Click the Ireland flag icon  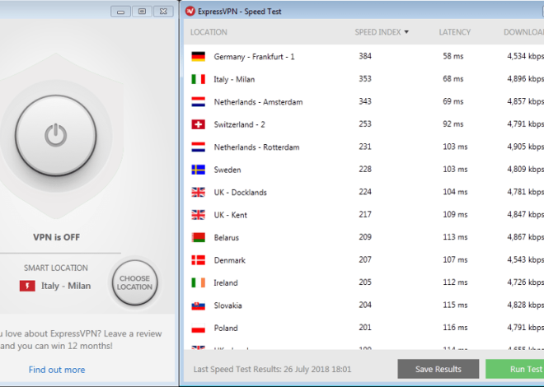(199, 282)
